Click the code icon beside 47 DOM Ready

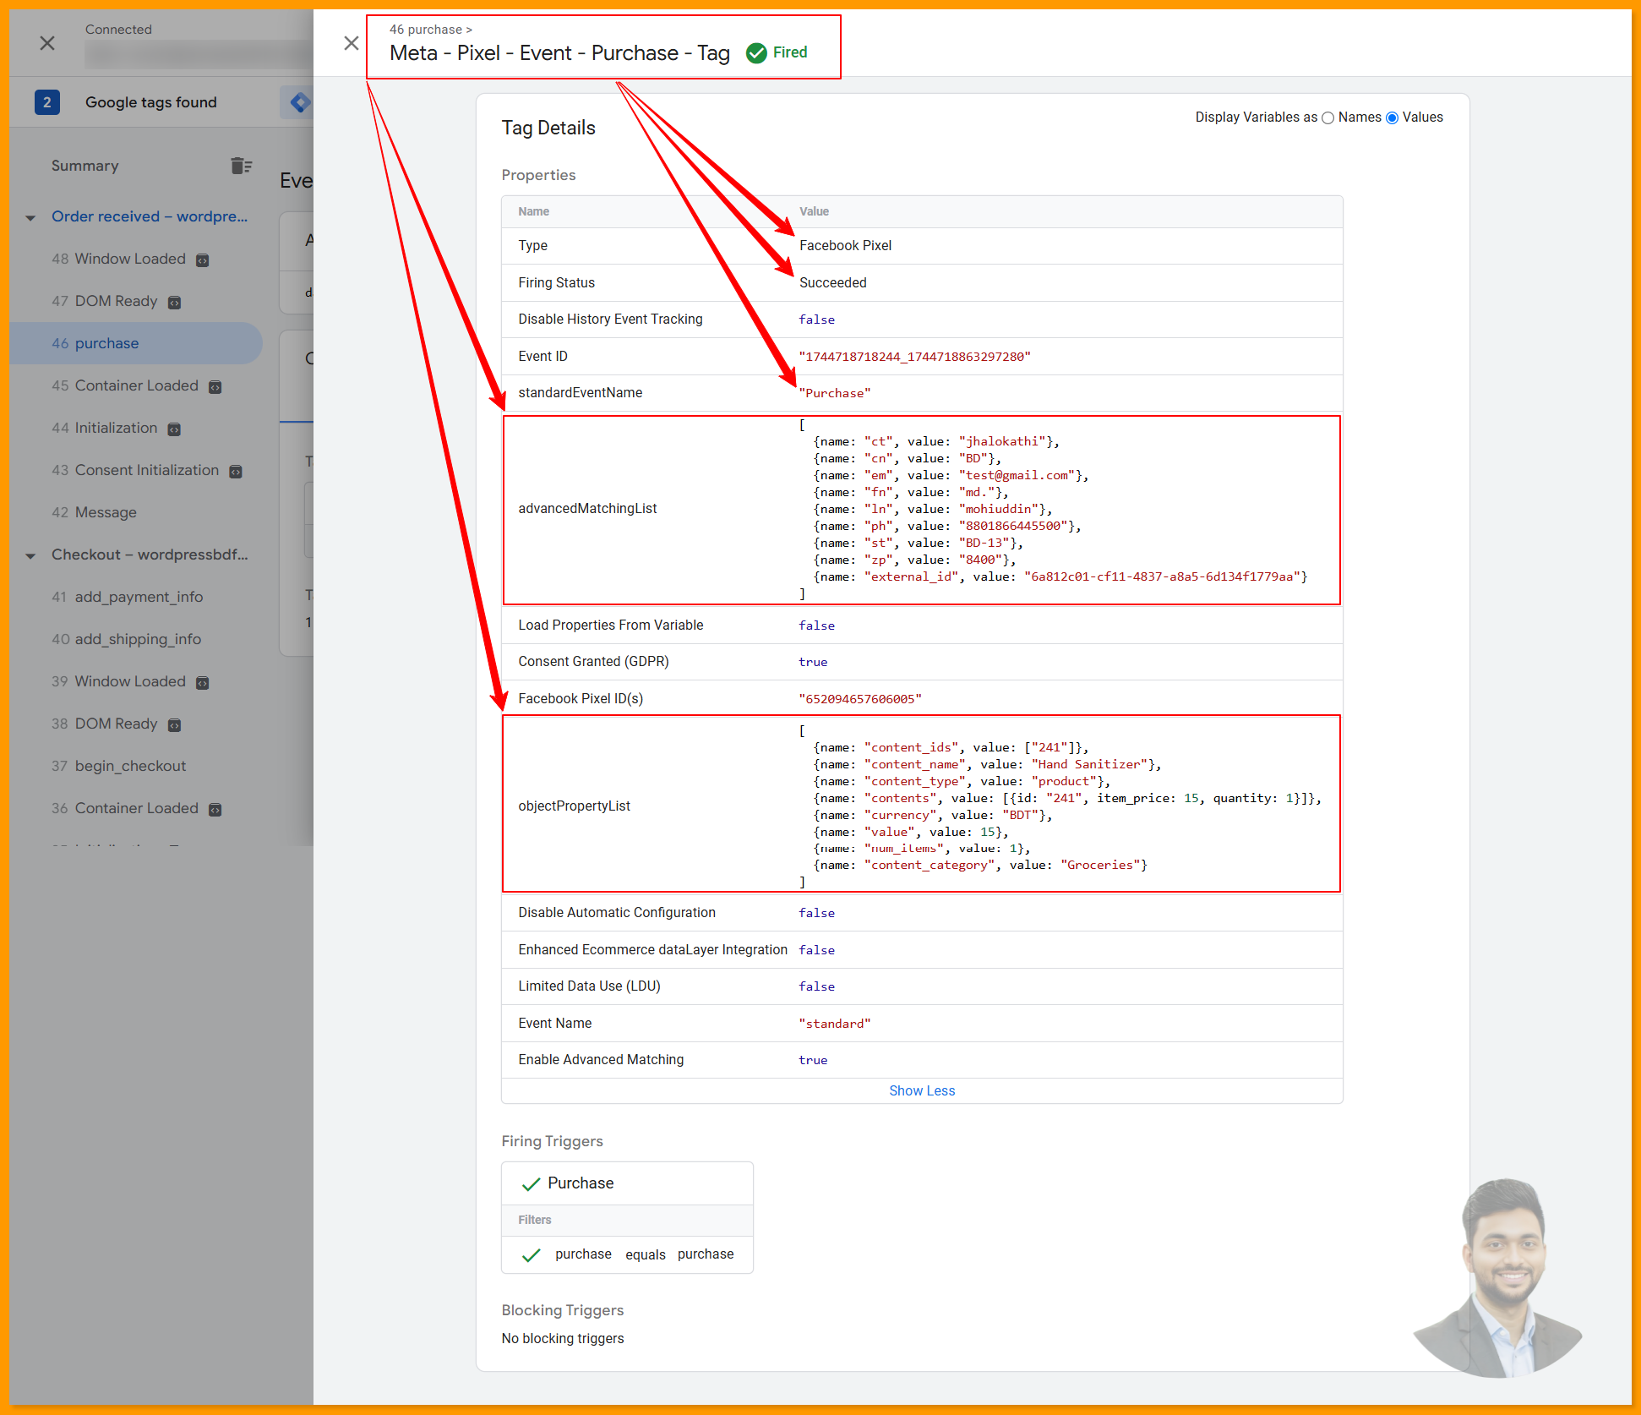click(x=174, y=303)
